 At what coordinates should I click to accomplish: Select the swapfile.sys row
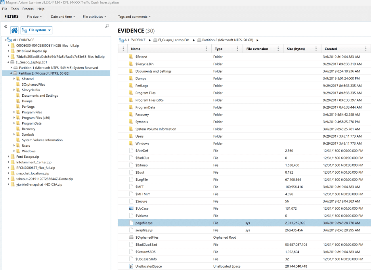(x=144, y=230)
